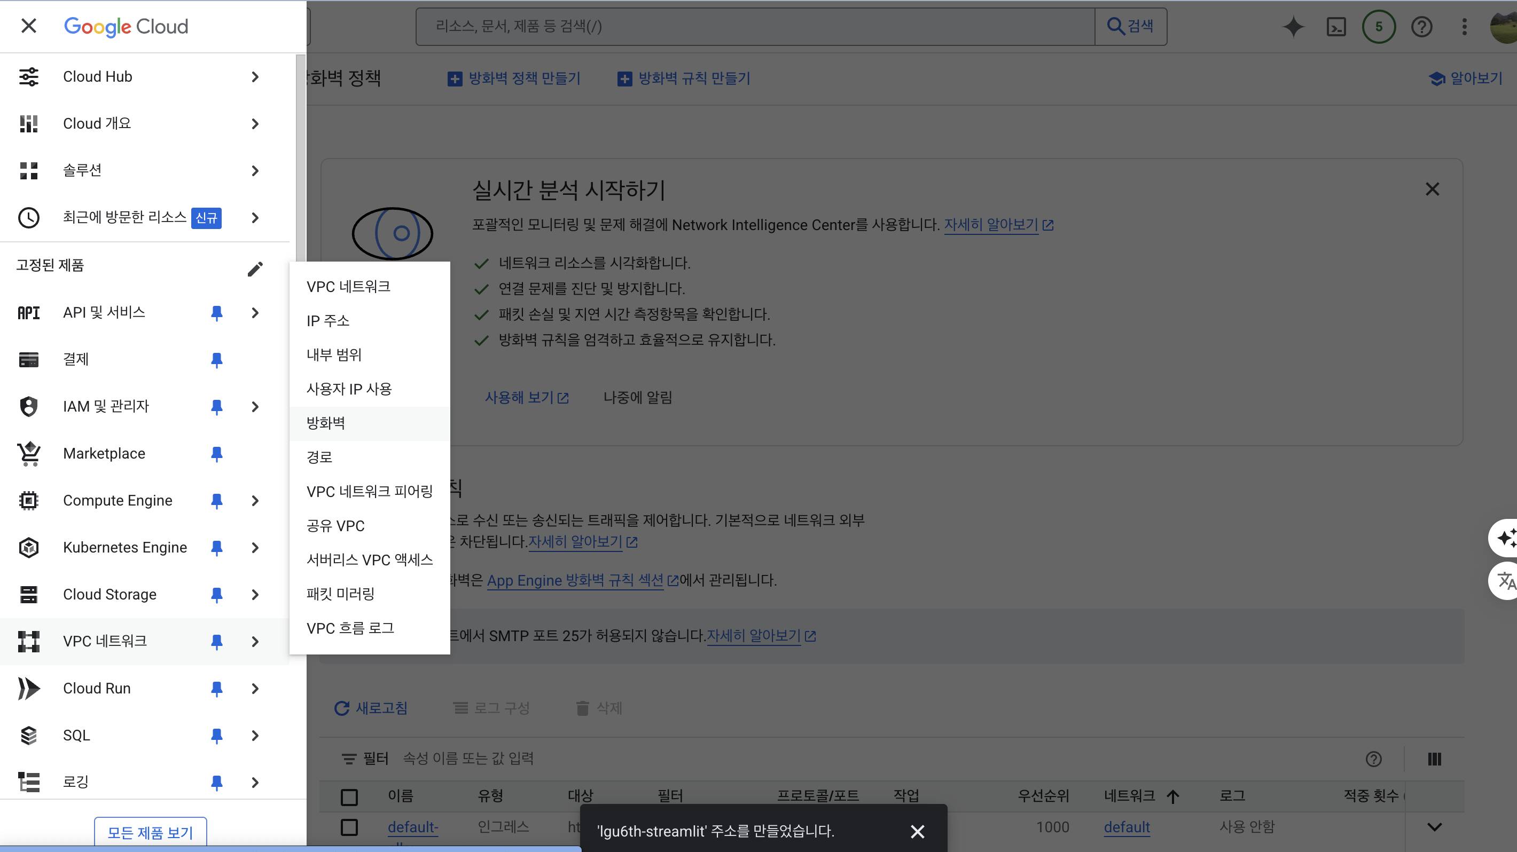Image resolution: width=1517 pixels, height=852 pixels.
Task: Select the Compute Engine chip icon
Action: (x=28, y=501)
